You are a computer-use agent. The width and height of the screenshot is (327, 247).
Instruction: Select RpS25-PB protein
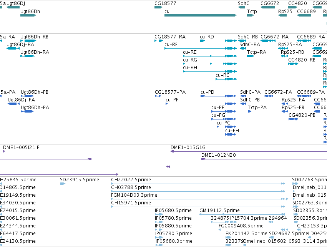285,111
